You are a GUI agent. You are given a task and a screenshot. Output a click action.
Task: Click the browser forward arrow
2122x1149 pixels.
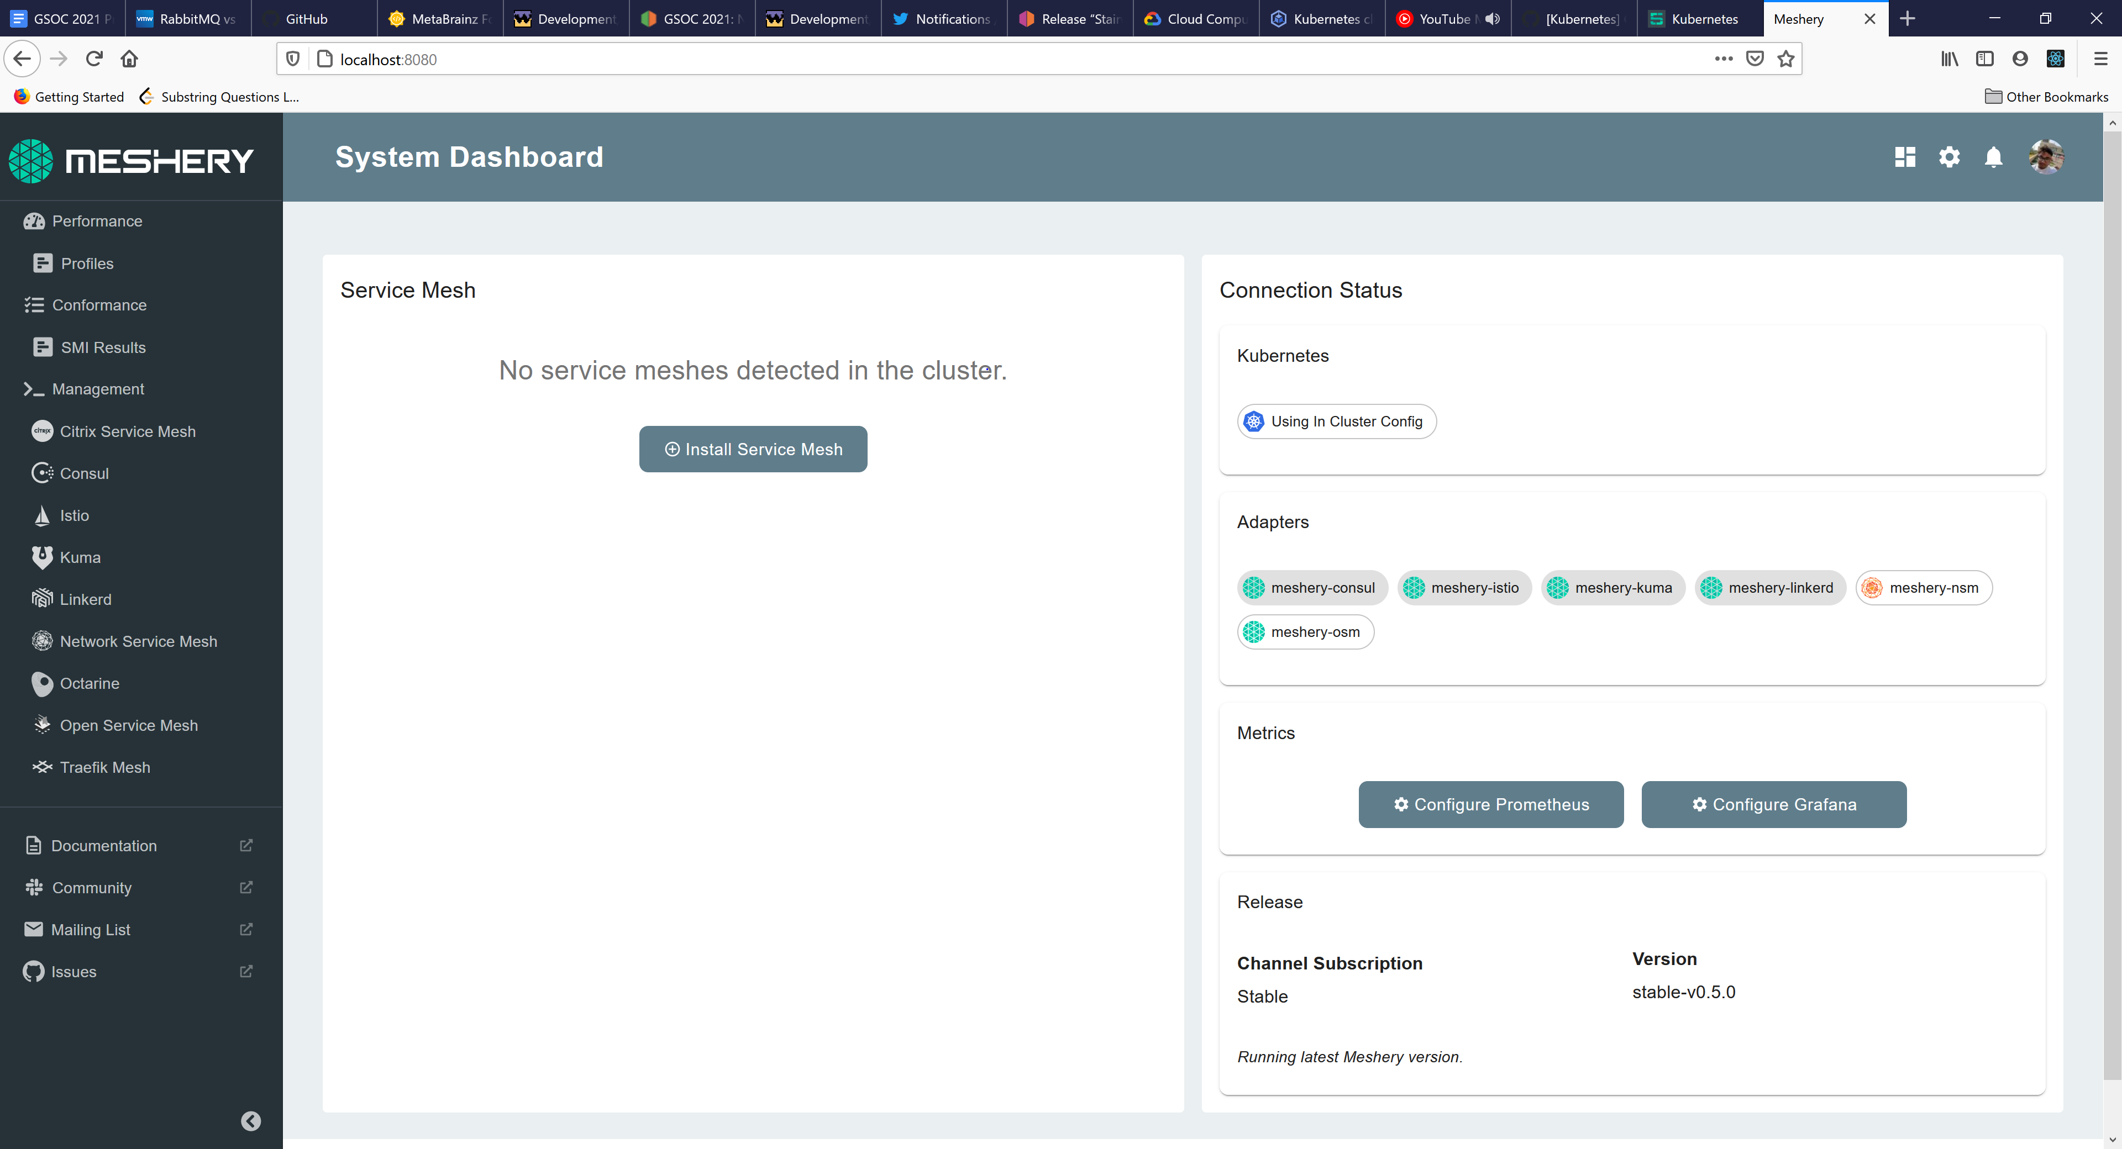pyautogui.click(x=59, y=59)
